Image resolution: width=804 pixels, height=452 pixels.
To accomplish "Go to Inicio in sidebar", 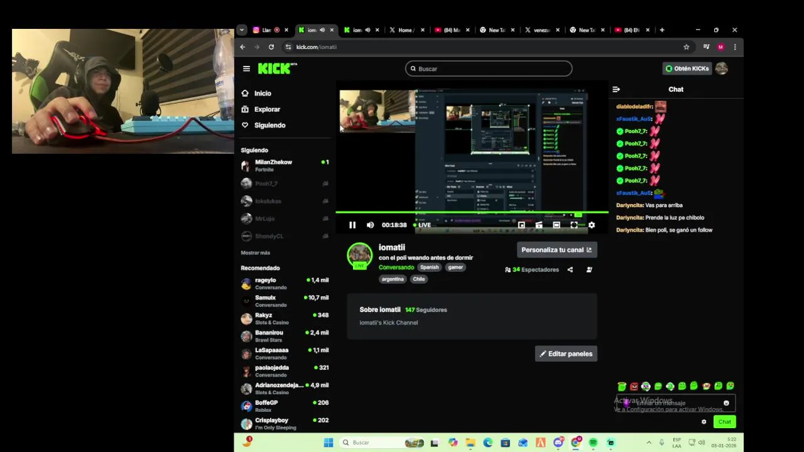I will 263,93.
